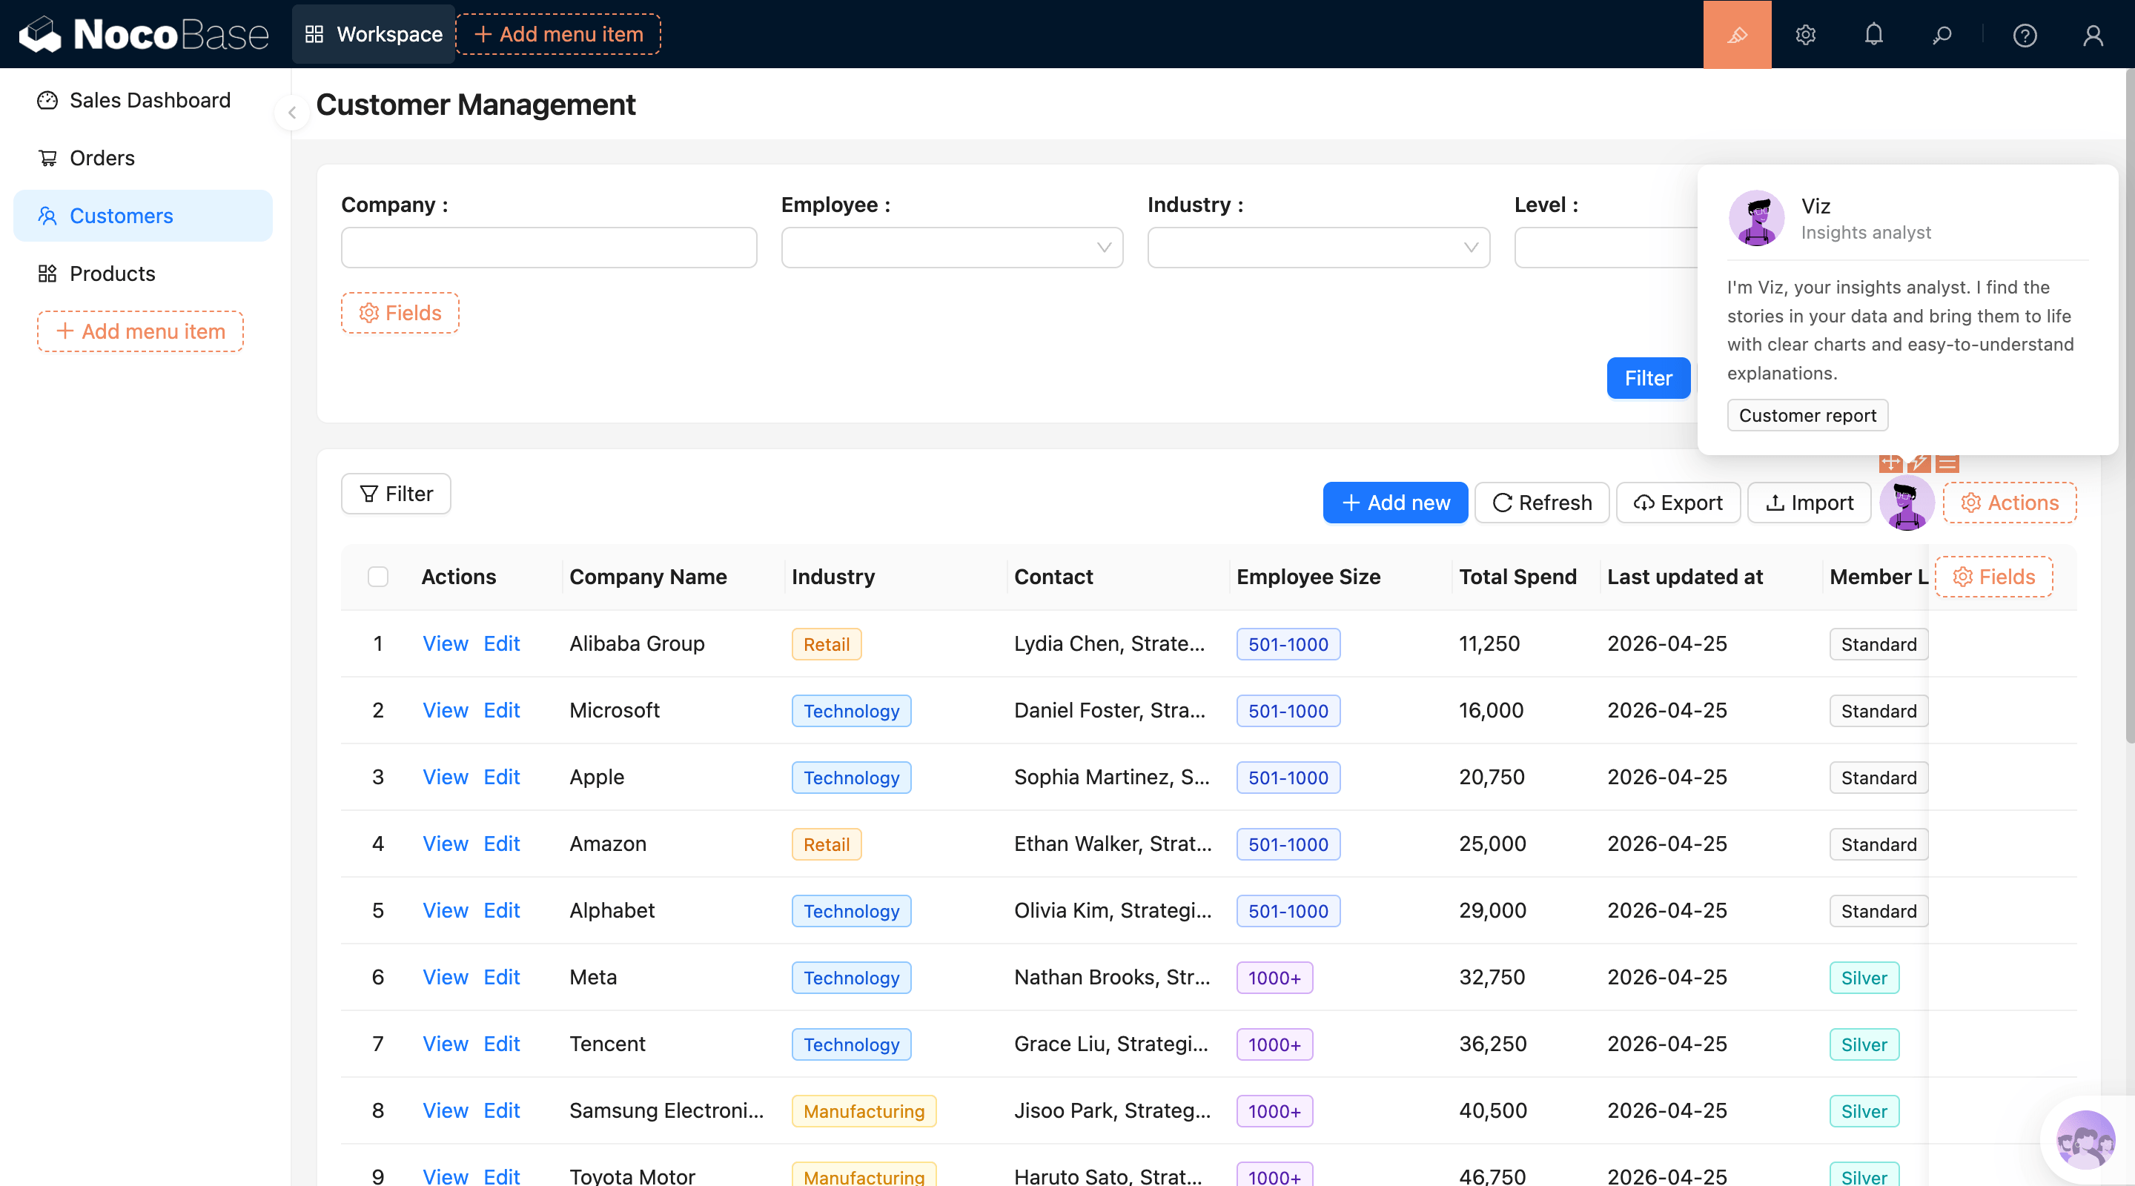The image size is (2135, 1186).
Task: Open the help question mark icon
Action: pyautogui.click(x=2024, y=35)
